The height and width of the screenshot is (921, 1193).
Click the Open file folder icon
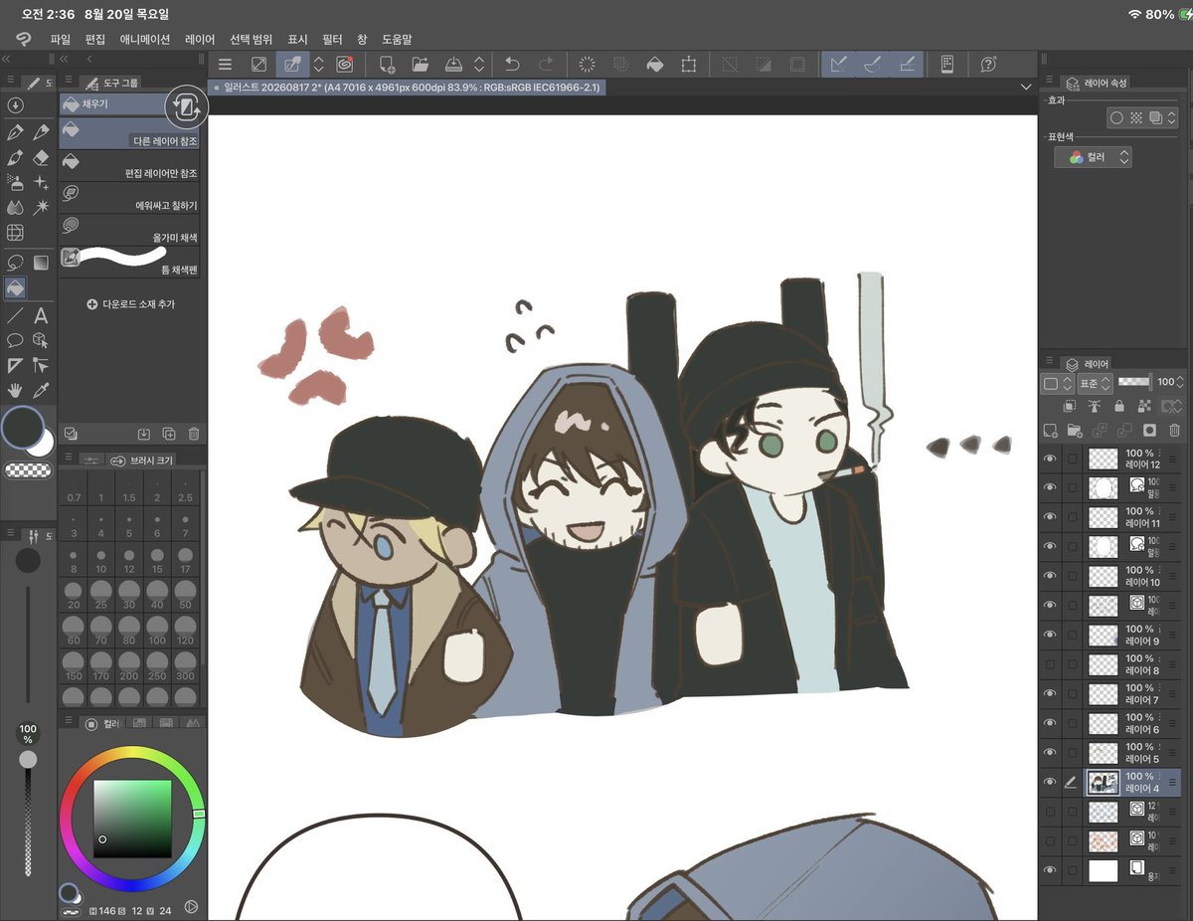(420, 65)
